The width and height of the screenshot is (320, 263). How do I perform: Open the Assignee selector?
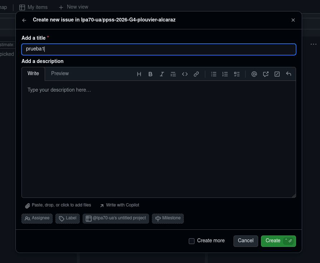coord(37,218)
